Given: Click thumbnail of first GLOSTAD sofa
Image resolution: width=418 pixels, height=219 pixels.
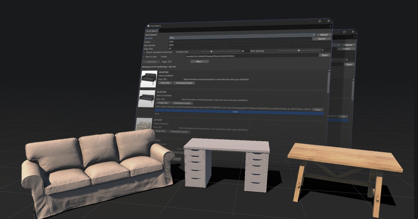Looking at the screenshot, I should pyautogui.click(x=149, y=79).
